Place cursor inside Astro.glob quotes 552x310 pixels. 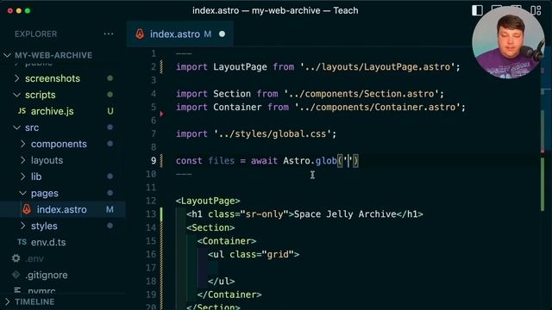click(348, 161)
